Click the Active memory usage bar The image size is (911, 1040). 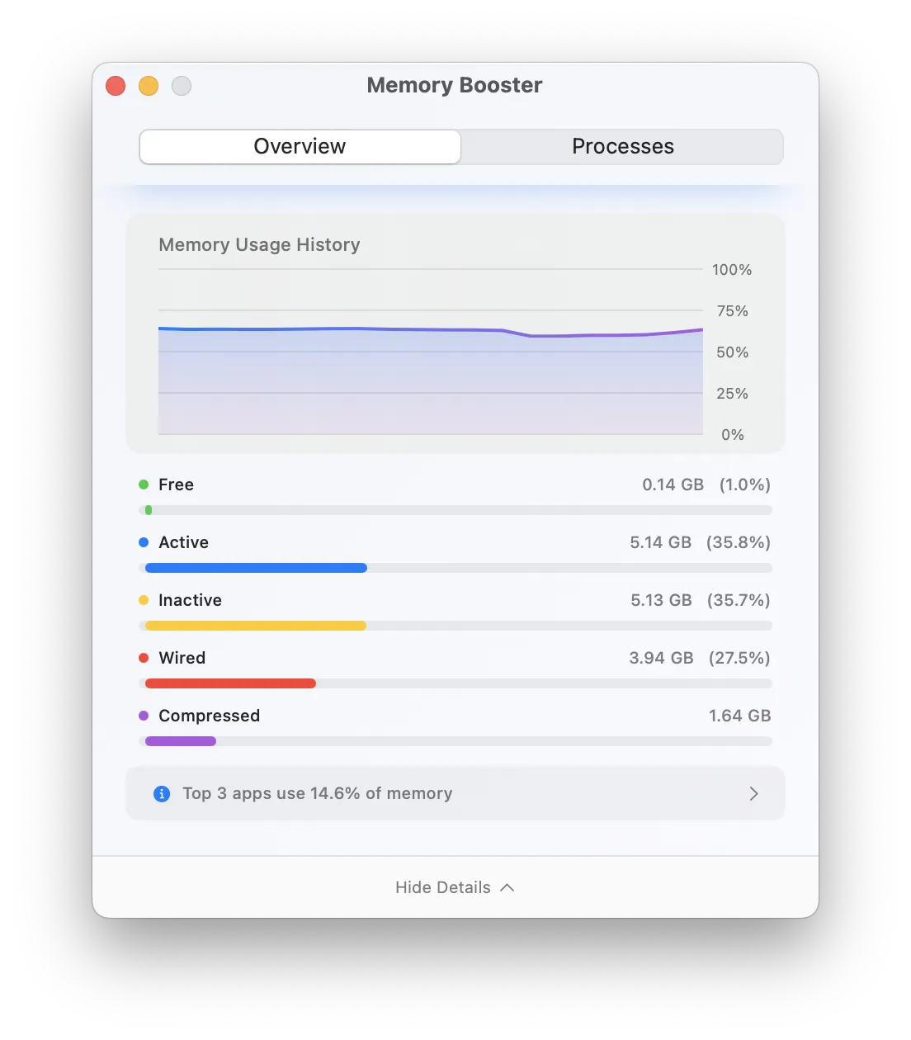(x=256, y=568)
